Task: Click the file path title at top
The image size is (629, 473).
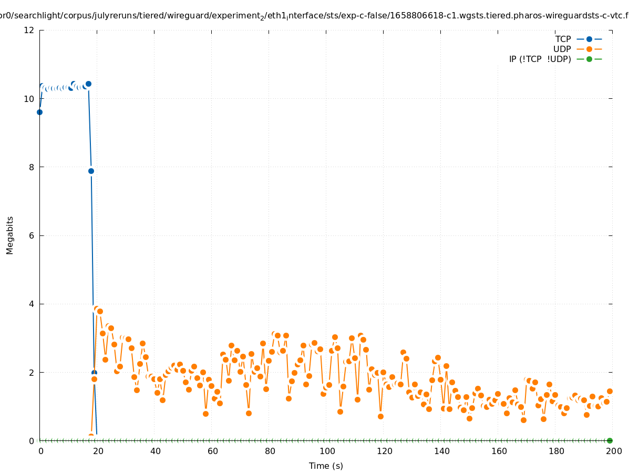Action: click(x=314, y=16)
